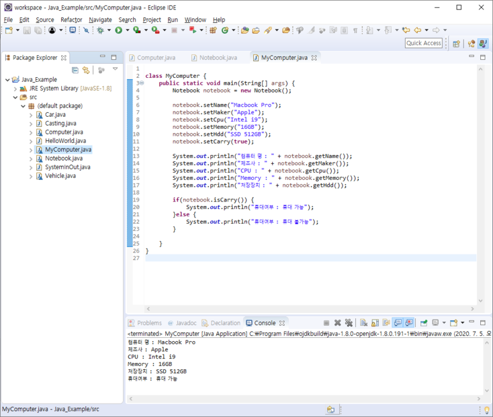The width and height of the screenshot is (493, 417).
Task: Click Collapse All in Package Explorer
Action: click(75, 70)
